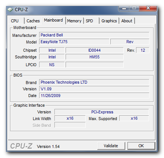The image size is (164, 158).
Task: Click the CPU-Z logo at the bottom
Action: point(21,146)
